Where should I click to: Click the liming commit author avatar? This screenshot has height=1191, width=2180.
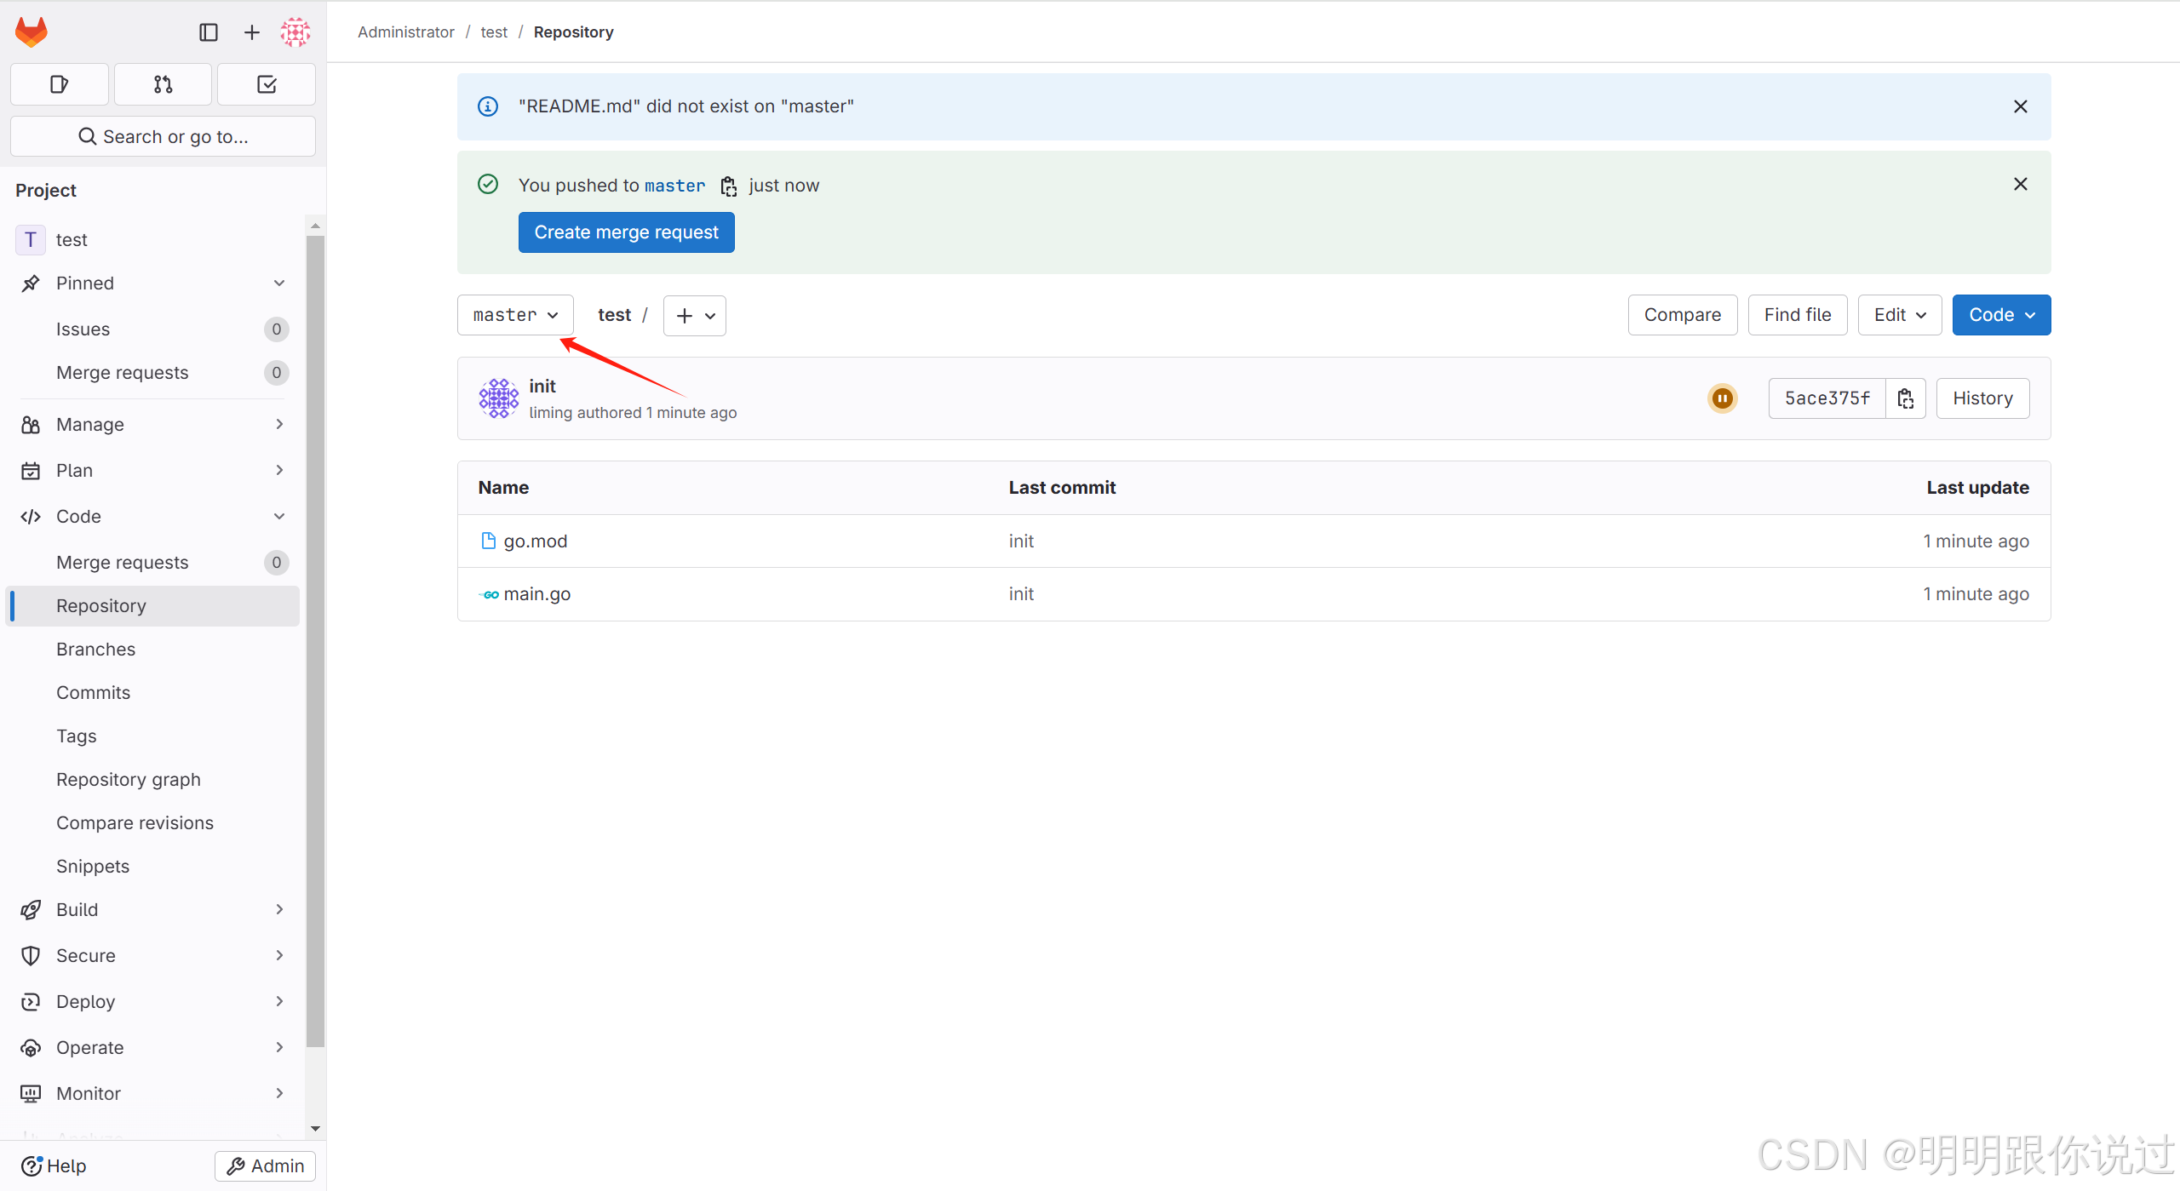tap(499, 398)
